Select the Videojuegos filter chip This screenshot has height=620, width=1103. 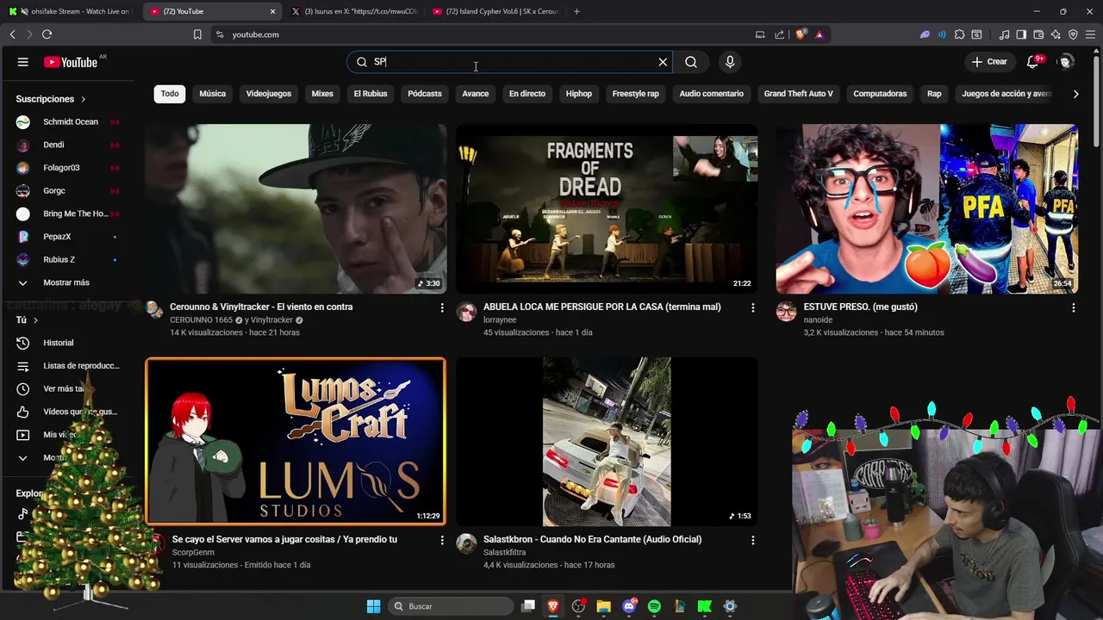point(269,94)
